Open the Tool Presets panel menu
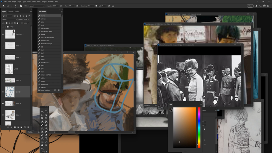This screenshot has width=272, height=153. pyautogui.click(x=62, y=12)
